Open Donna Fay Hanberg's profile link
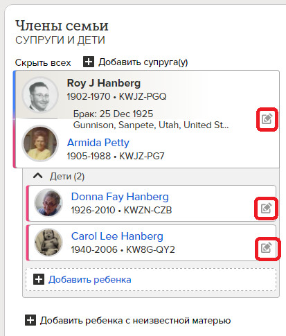This screenshot has width=286, height=336. [120, 197]
